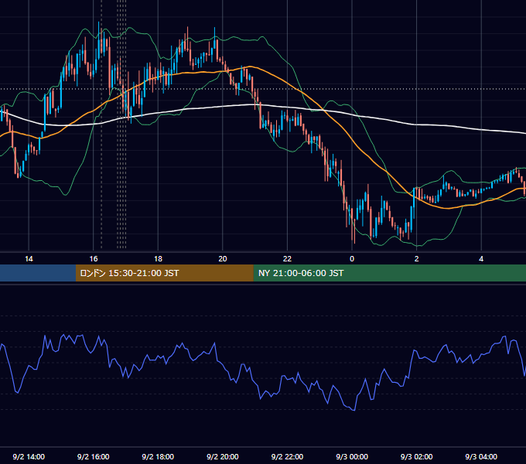This screenshot has width=526, height=464.
Task: Click the NY 21:00-06:00 JST session bar
Action: [x=389, y=273]
